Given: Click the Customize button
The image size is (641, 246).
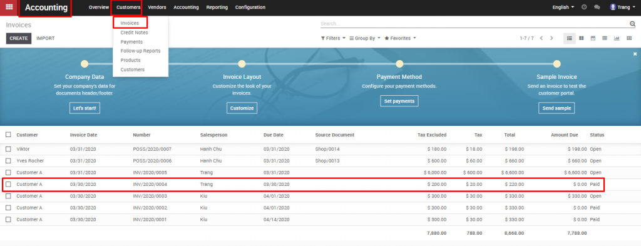Looking at the screenshot, I should click(242, 108).
